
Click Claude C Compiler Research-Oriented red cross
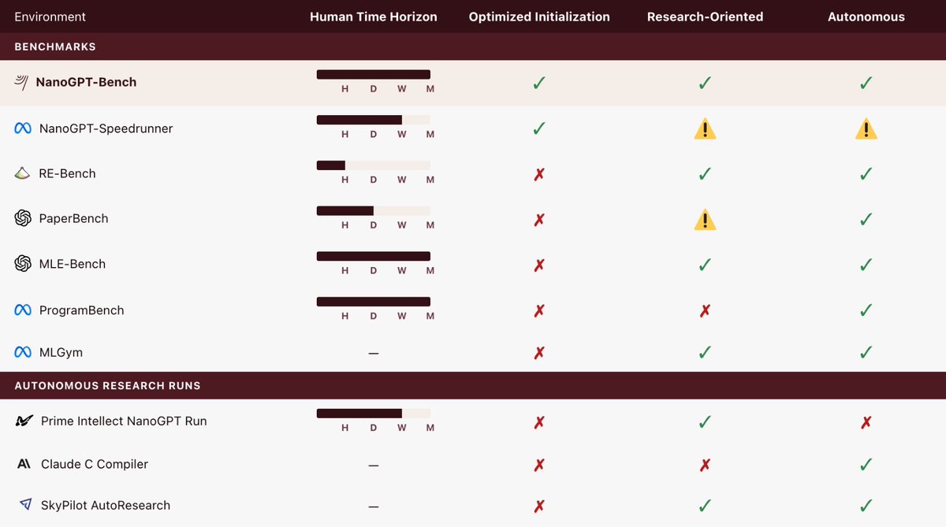[705, 465]
